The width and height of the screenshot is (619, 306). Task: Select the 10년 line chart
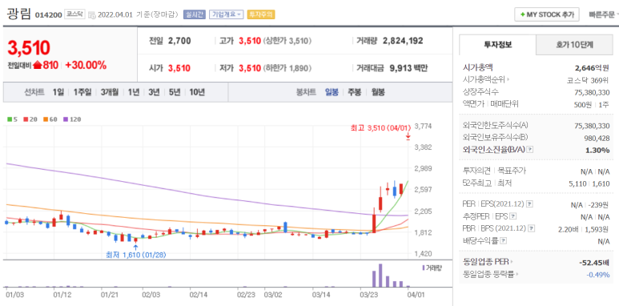[197, 92]
